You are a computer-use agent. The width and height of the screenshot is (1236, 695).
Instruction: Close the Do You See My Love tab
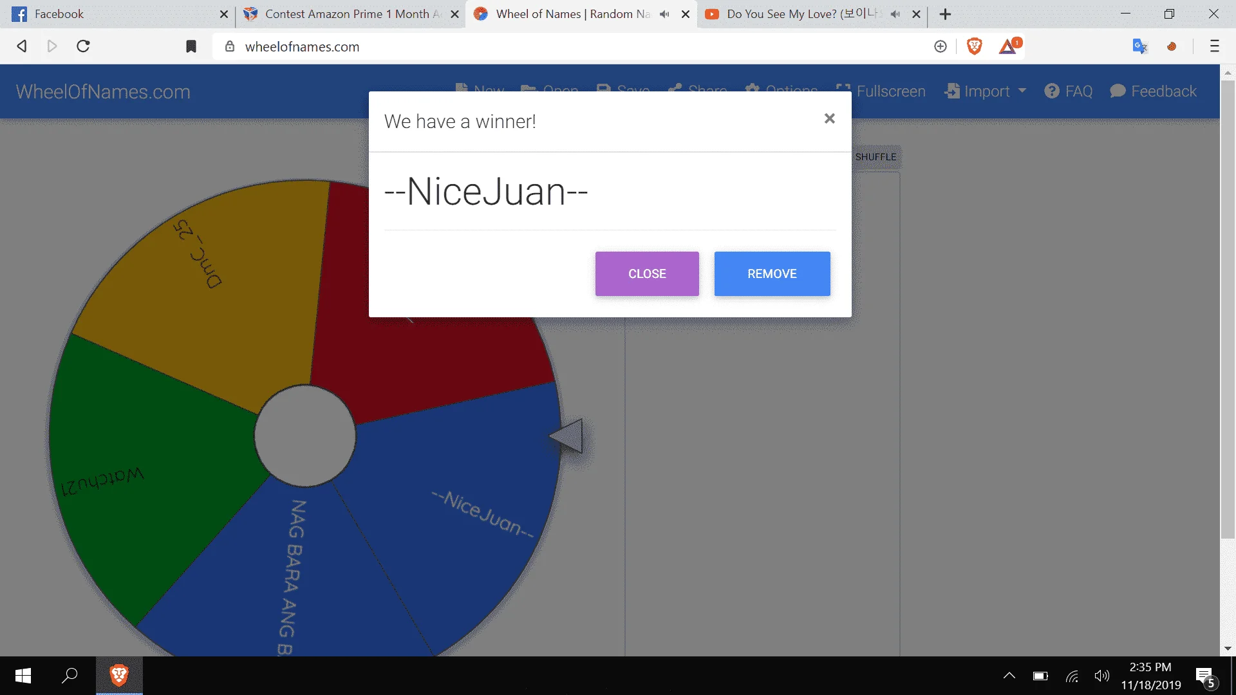click(x=916, y=14)
